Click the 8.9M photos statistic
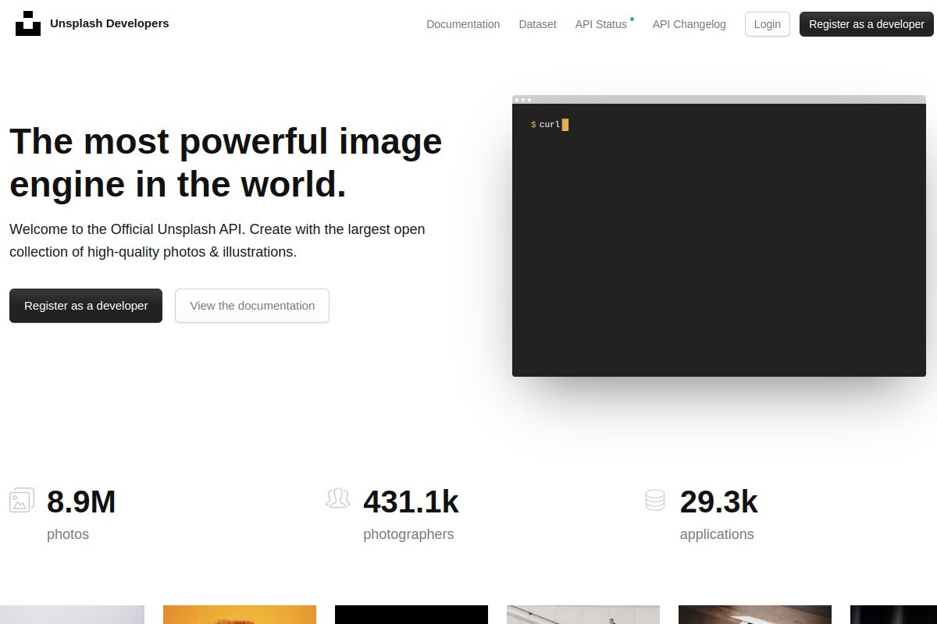Viewport: 937px width, 624px height. pyautogui.click(x=81, y=502)
